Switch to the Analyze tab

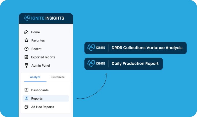pos(35,77)
